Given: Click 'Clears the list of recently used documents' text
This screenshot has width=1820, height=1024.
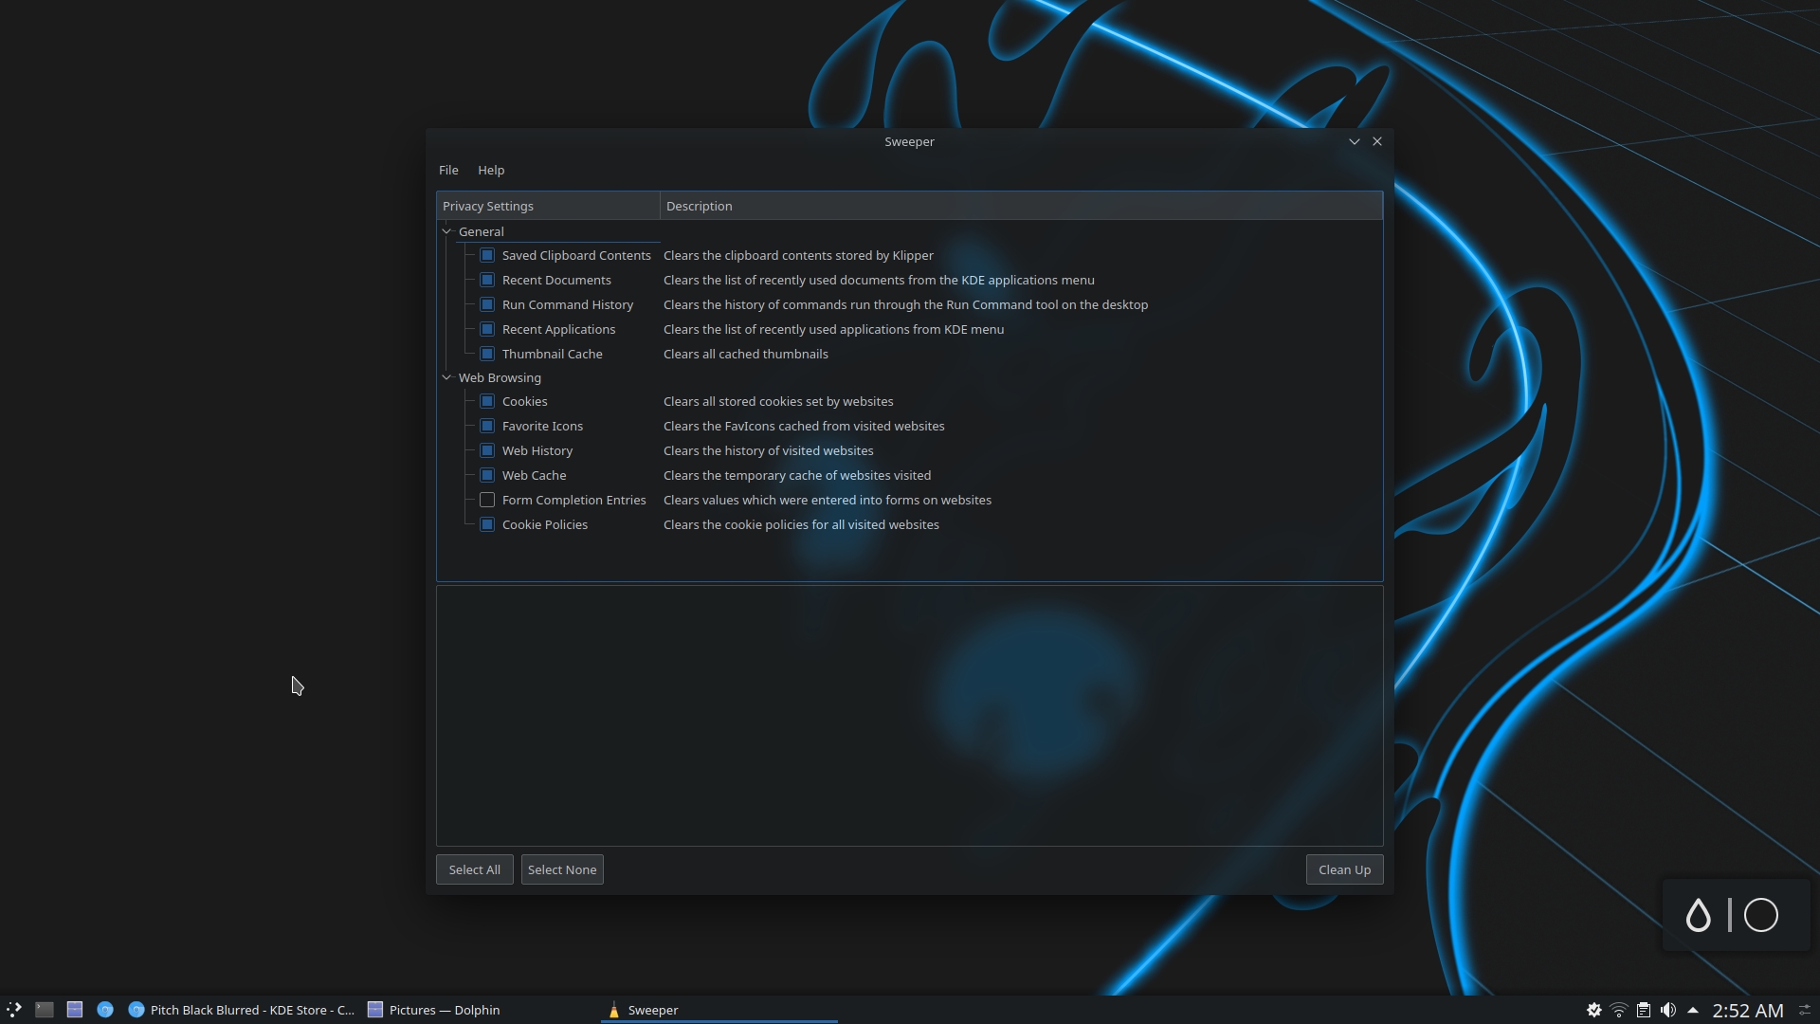Looking at the screenshot, I should (x=879, y=280).
